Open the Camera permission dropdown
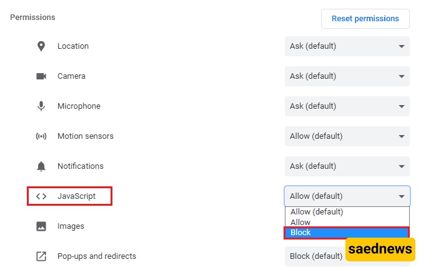Viewport: 421px width, 267px height. pos(347,76)
